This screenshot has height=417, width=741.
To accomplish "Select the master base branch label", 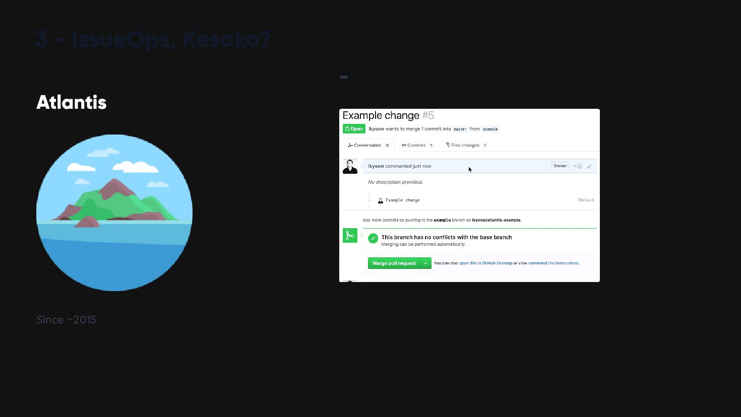I will tap(460, 129).
